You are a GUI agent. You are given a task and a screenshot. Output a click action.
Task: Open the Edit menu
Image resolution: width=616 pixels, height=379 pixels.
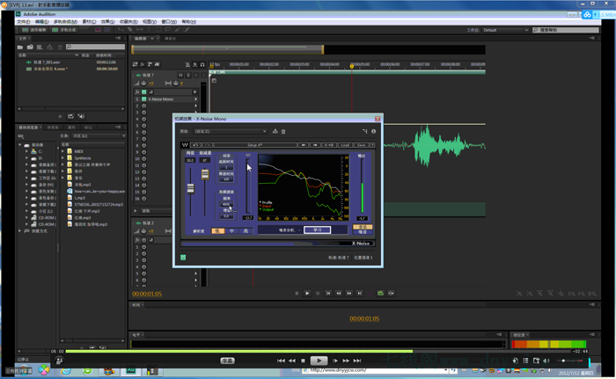[41, 22]
